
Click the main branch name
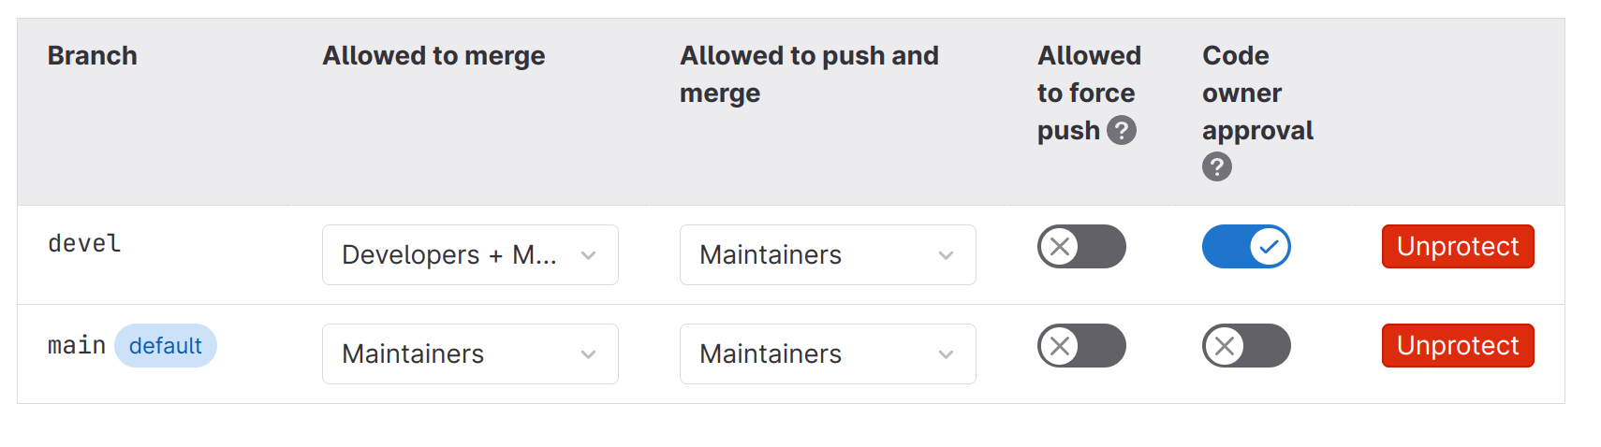[77, 346]
